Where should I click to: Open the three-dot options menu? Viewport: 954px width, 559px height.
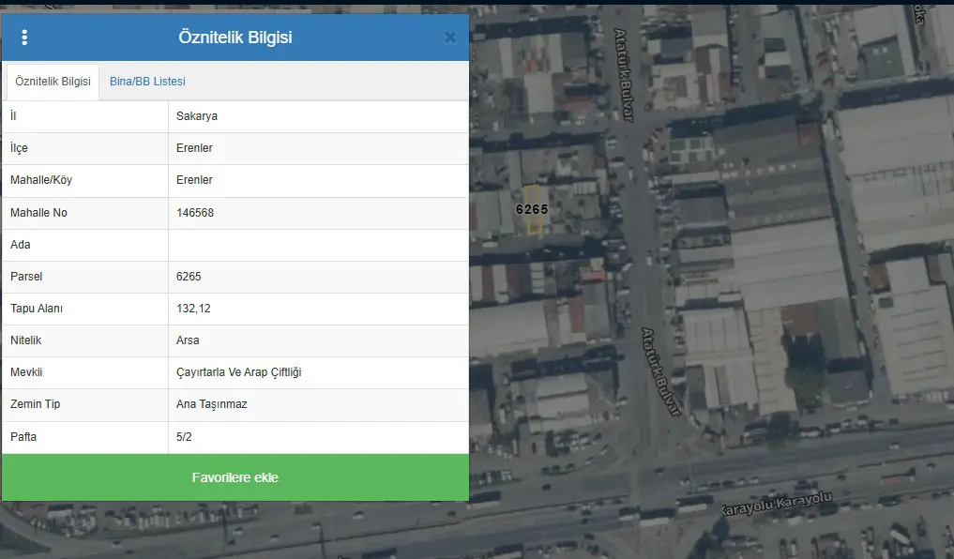point(24,38)
